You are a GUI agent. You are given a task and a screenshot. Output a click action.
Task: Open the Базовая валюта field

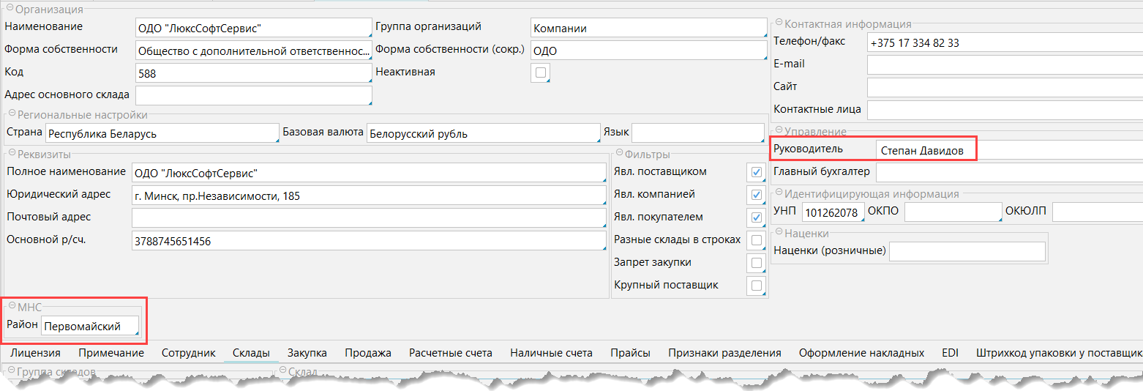[x=483, y=134]
